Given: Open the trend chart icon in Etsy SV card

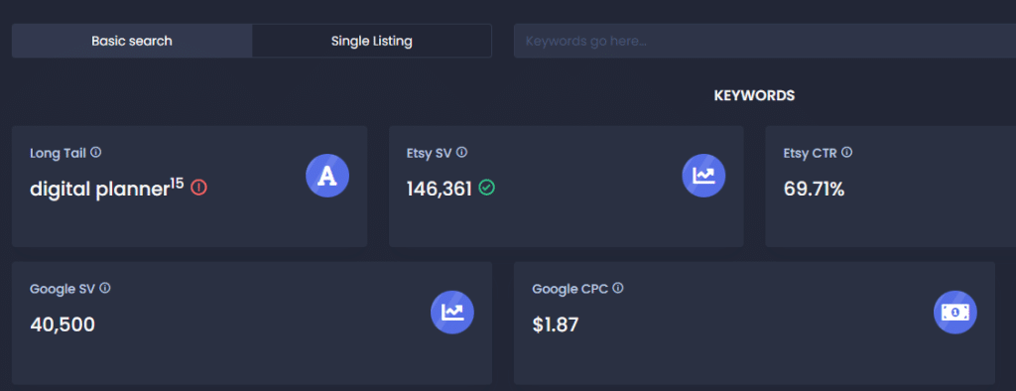Looking at the screenshot, I should (703, 175).
